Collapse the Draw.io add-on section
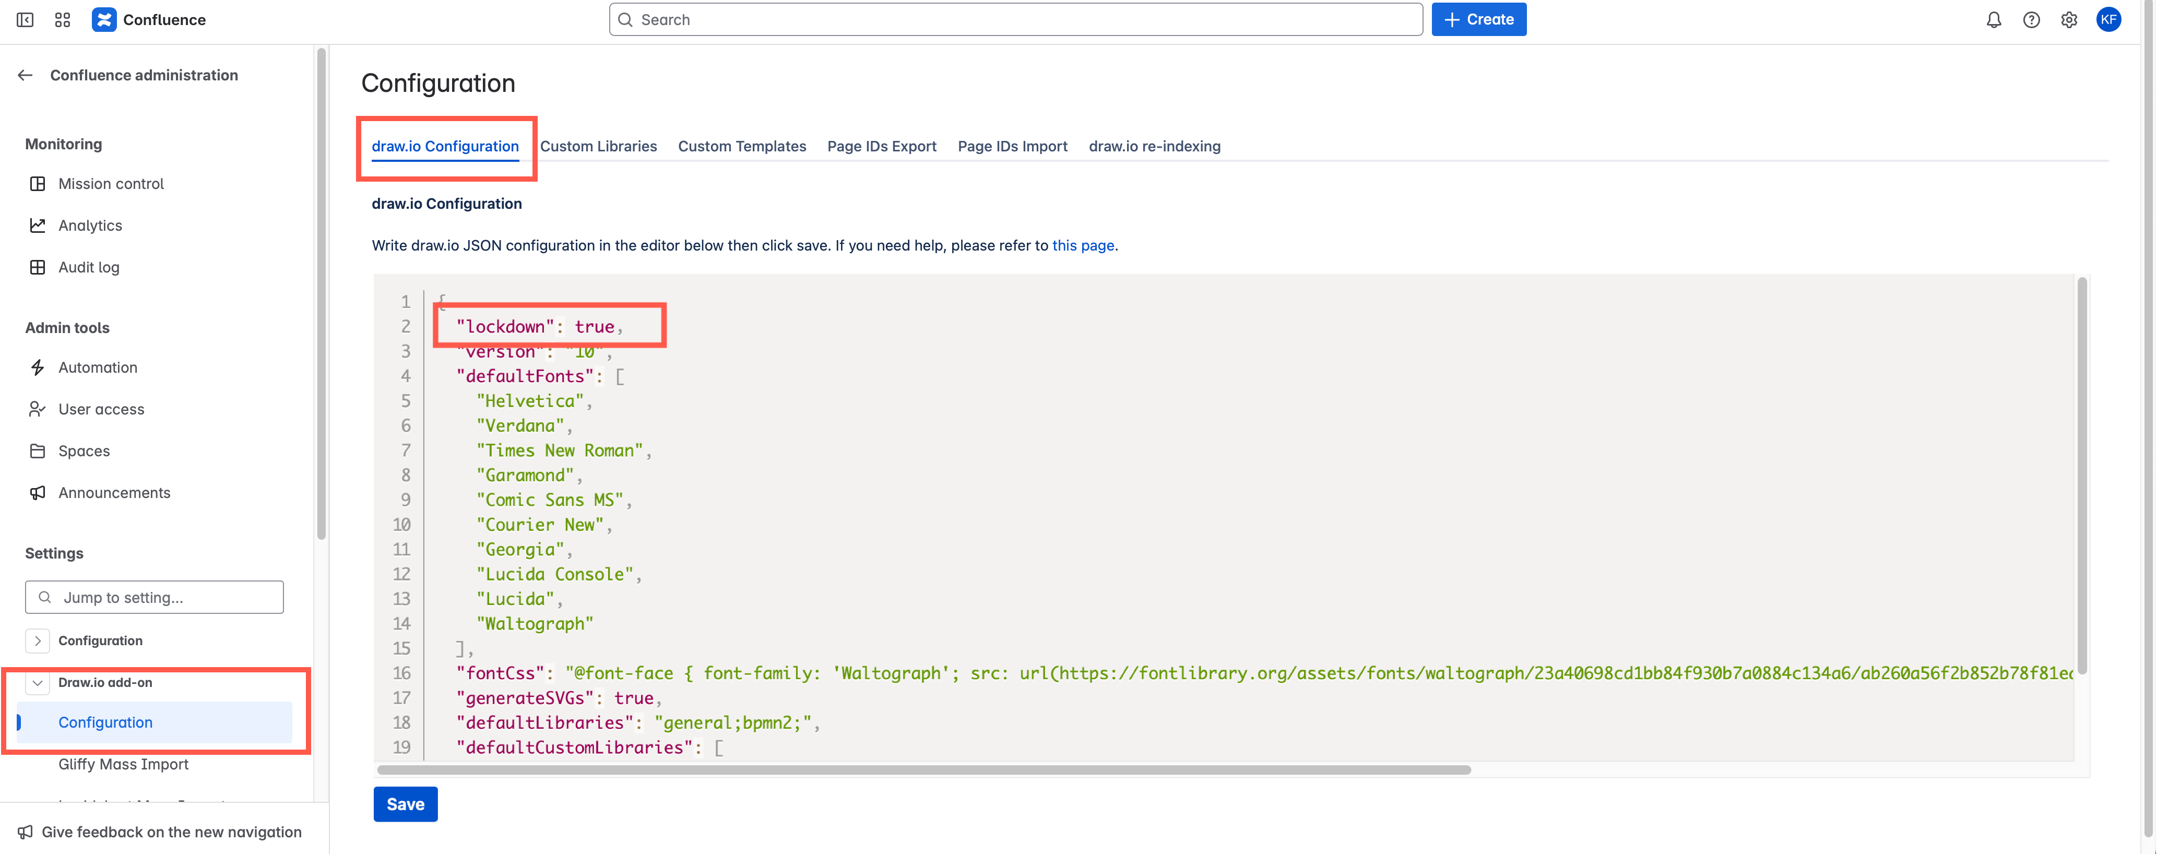This screenshot has height=854, width=2157. point(38,682)
